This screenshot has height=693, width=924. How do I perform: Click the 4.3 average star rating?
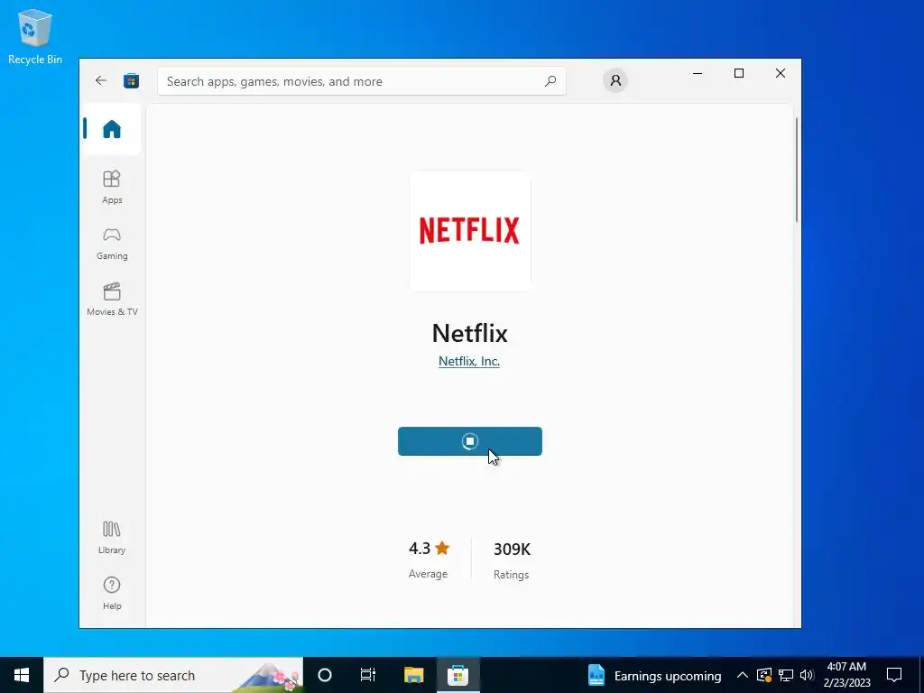pyautogui.click(x=429, y=549)
